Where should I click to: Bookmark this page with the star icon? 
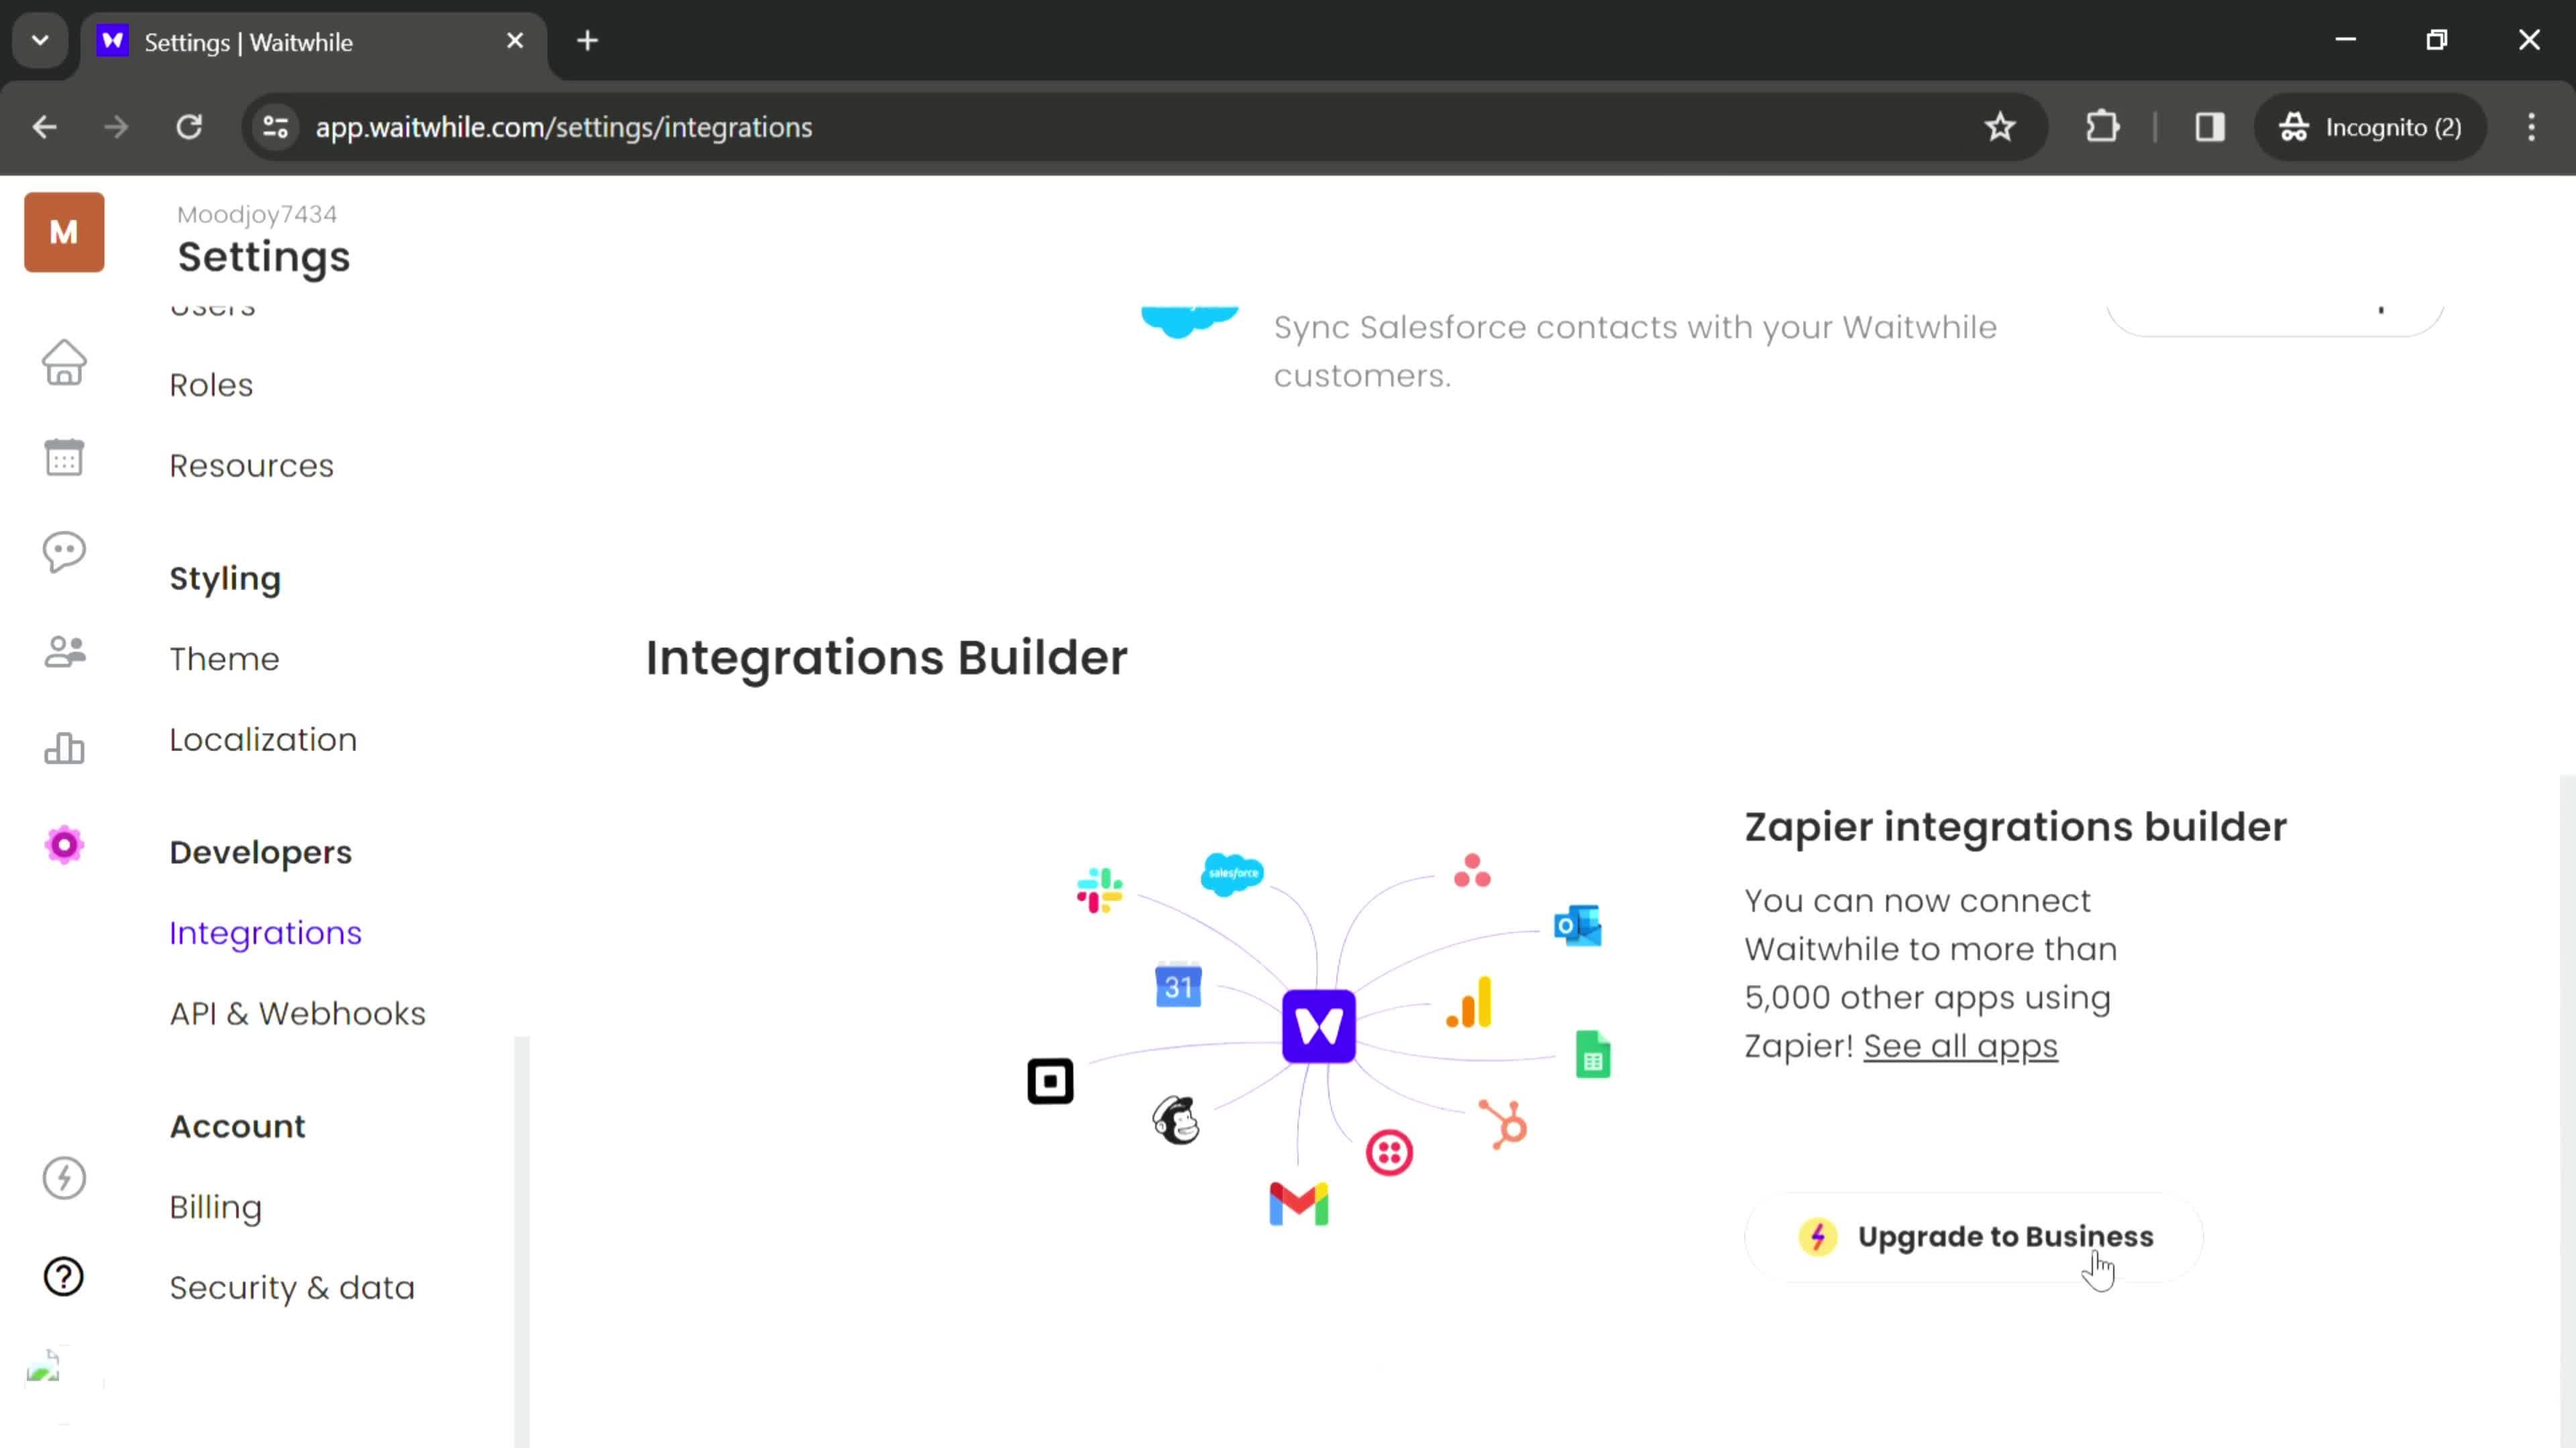pyautogui.click(x=2000, y=127)
